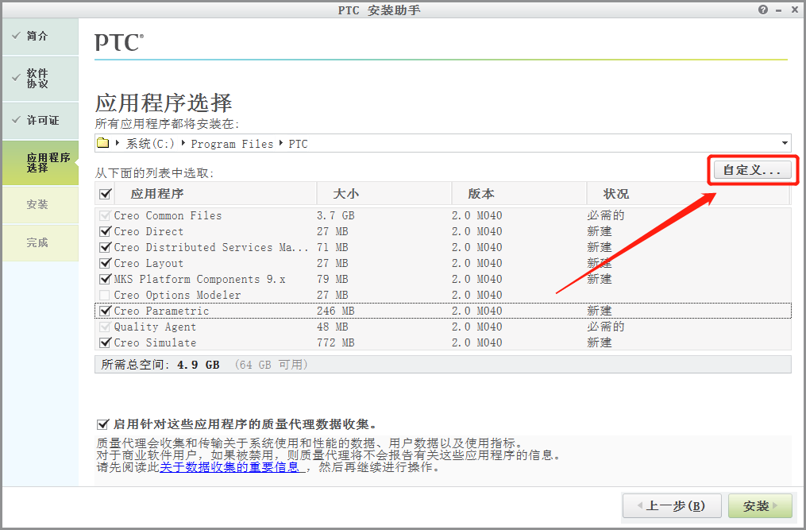The image size is (806, 530).
Task: Click PTC folder in install path
Action: point(298,144)
